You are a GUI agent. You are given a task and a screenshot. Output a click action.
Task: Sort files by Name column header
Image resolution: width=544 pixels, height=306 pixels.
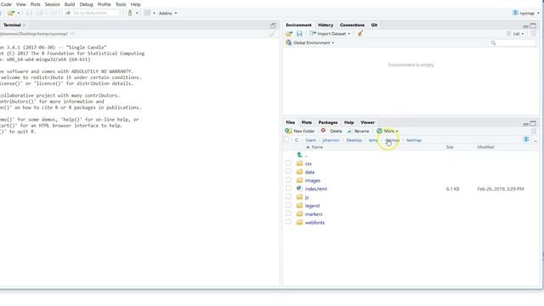pyautogui.click(x=317, y=147)
